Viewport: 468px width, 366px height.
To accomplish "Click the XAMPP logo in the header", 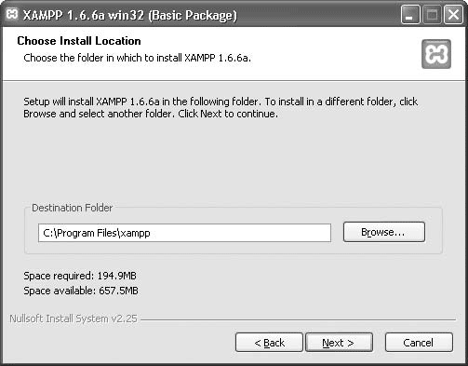I will coord(436,54).
